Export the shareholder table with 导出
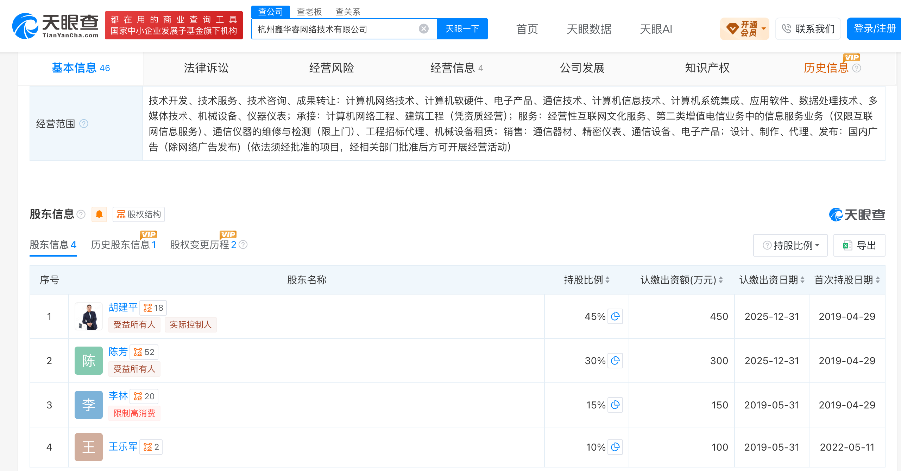The height and width of the screenshot is (471, 901). [859, 245]
